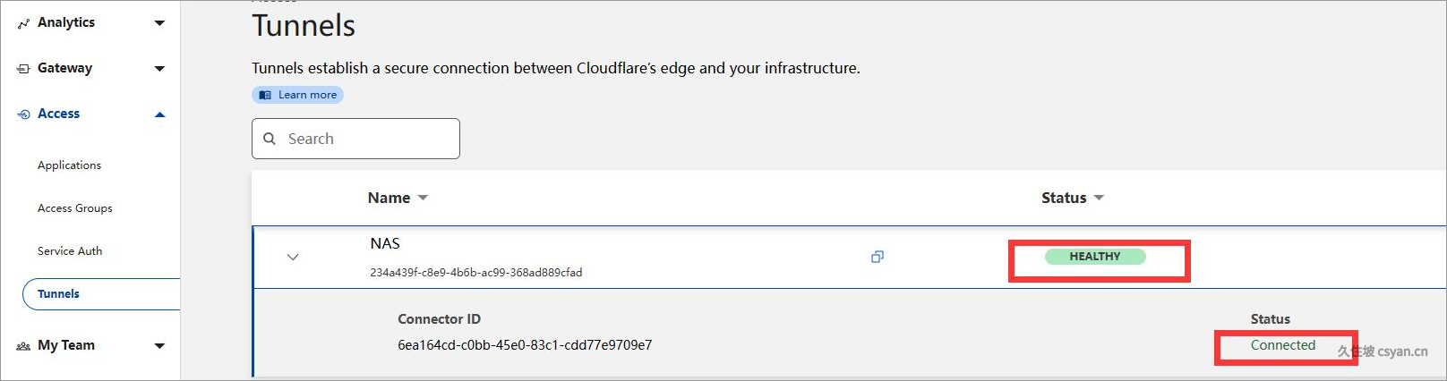The image size is (1447, 381).
Task: Click the Gateway icon in sidebar
Action: click(x=23, y=69)
